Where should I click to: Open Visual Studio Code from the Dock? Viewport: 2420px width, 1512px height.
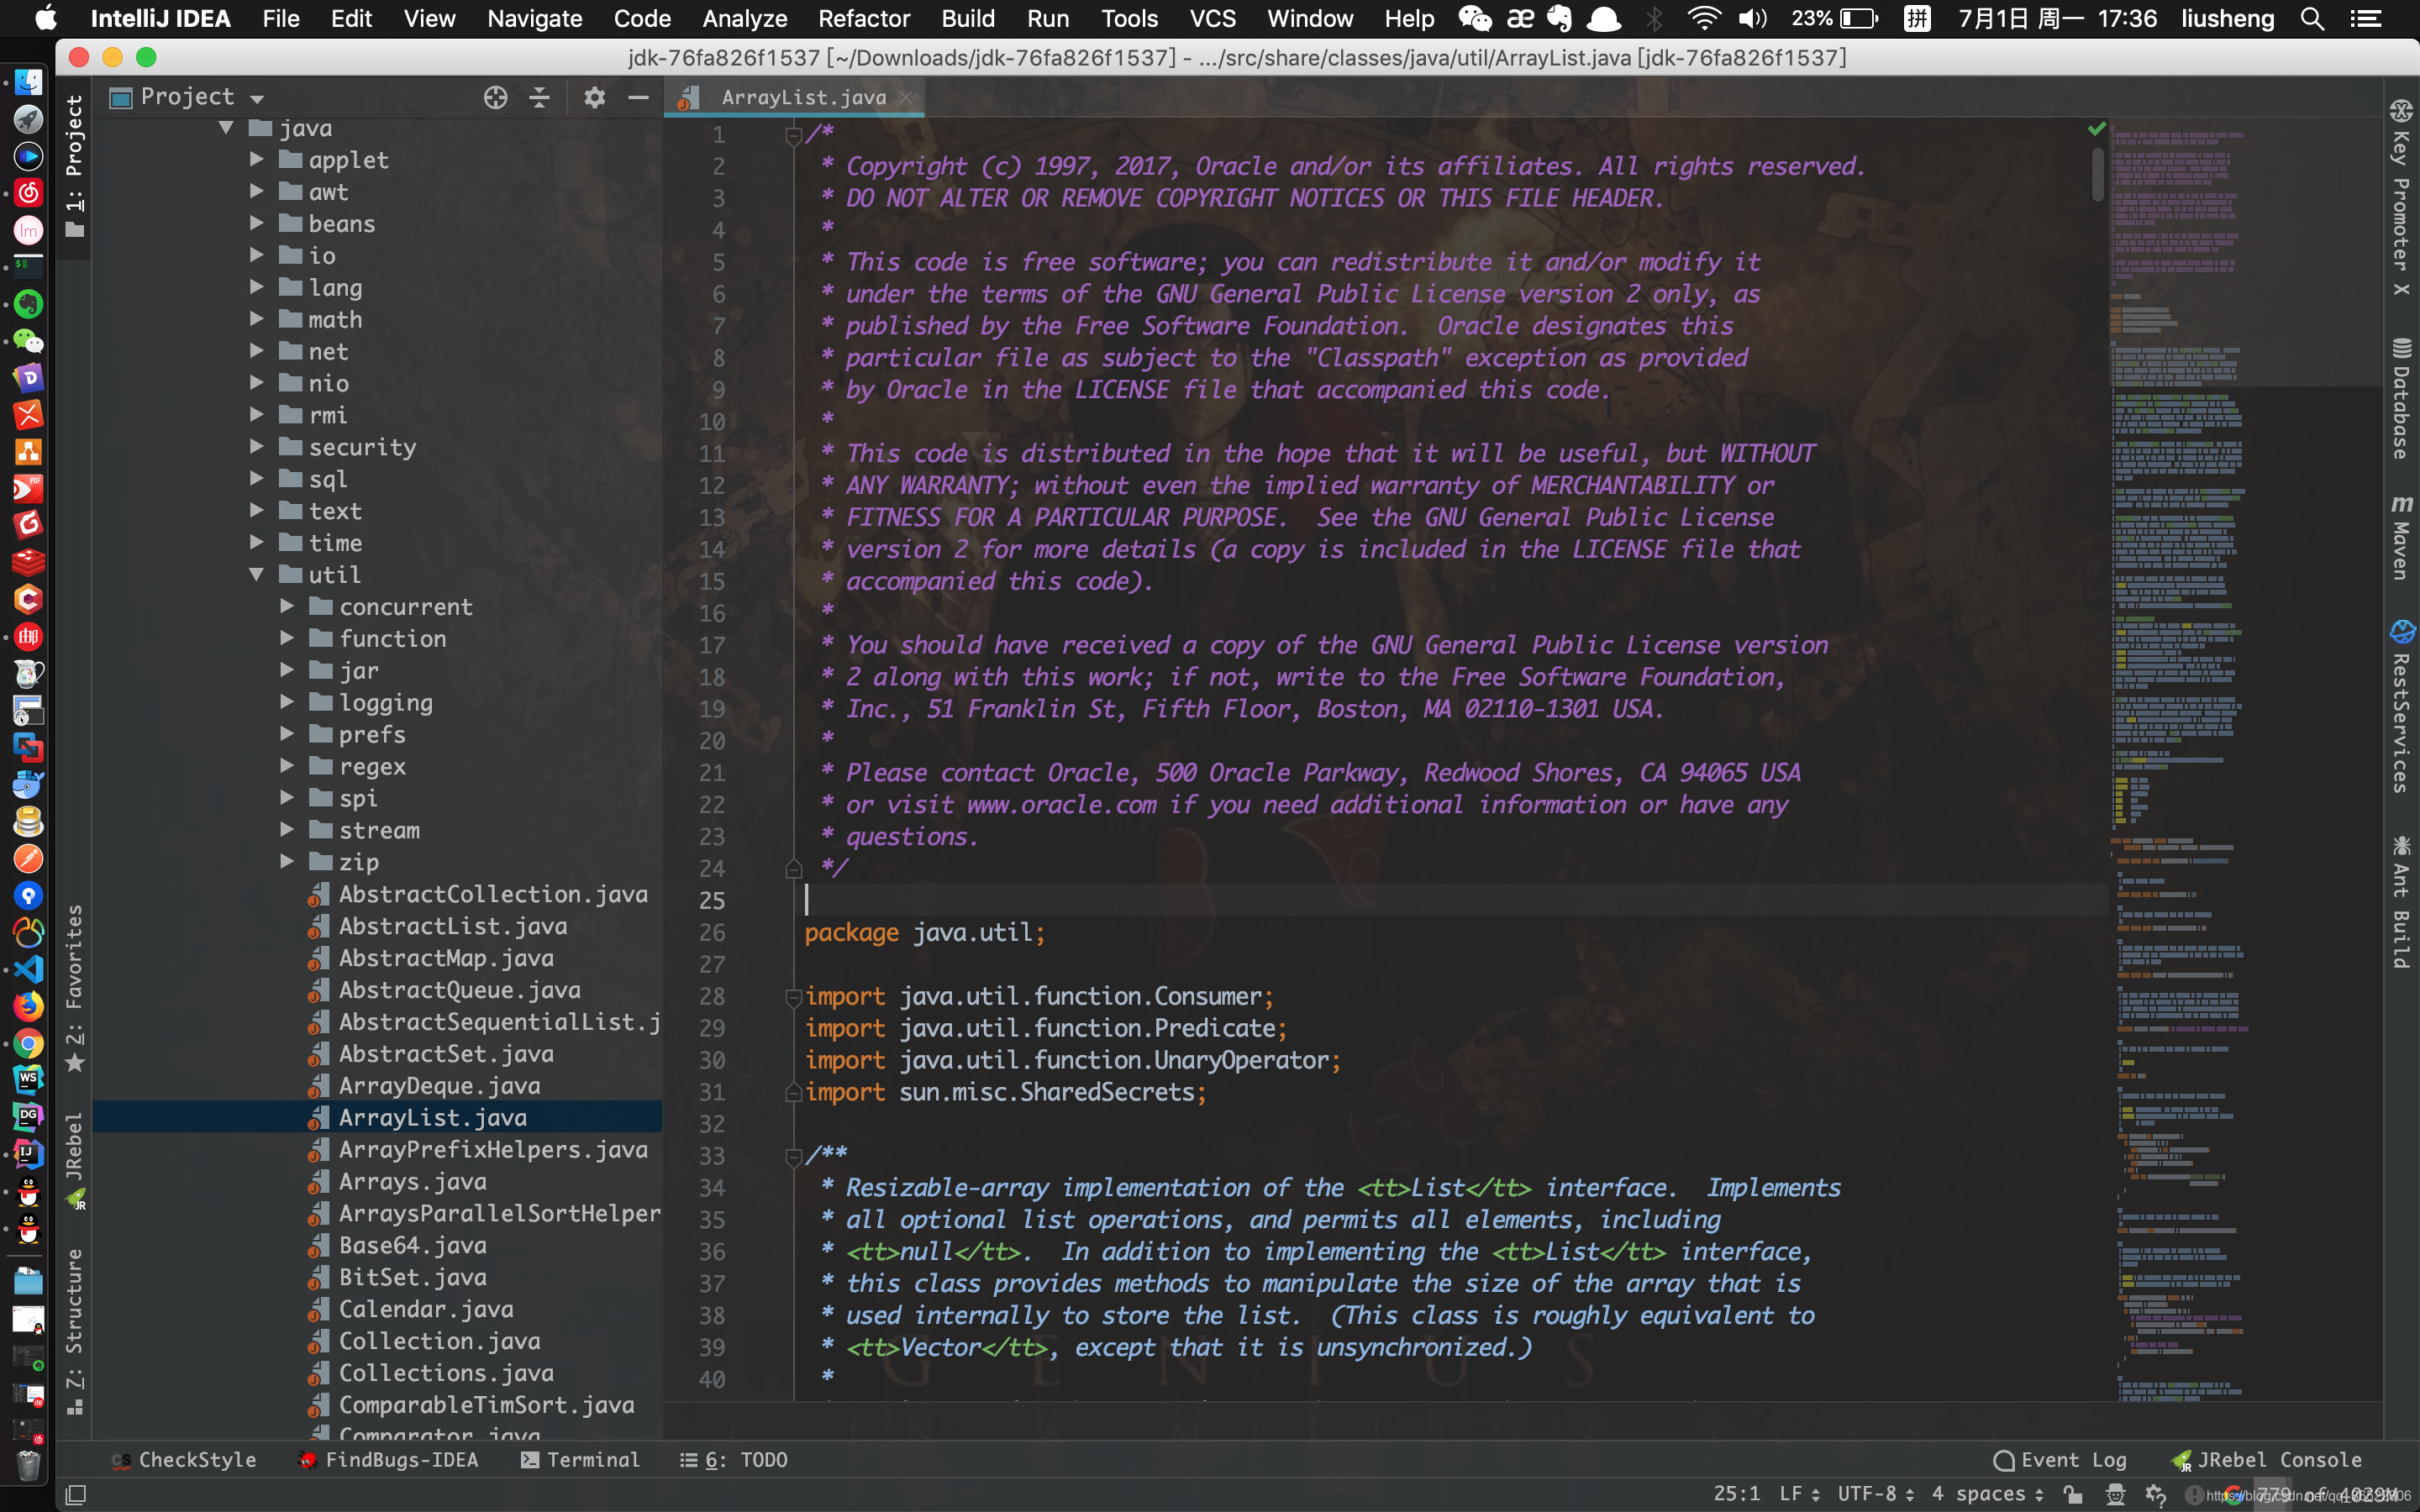(x=28, y=969)
